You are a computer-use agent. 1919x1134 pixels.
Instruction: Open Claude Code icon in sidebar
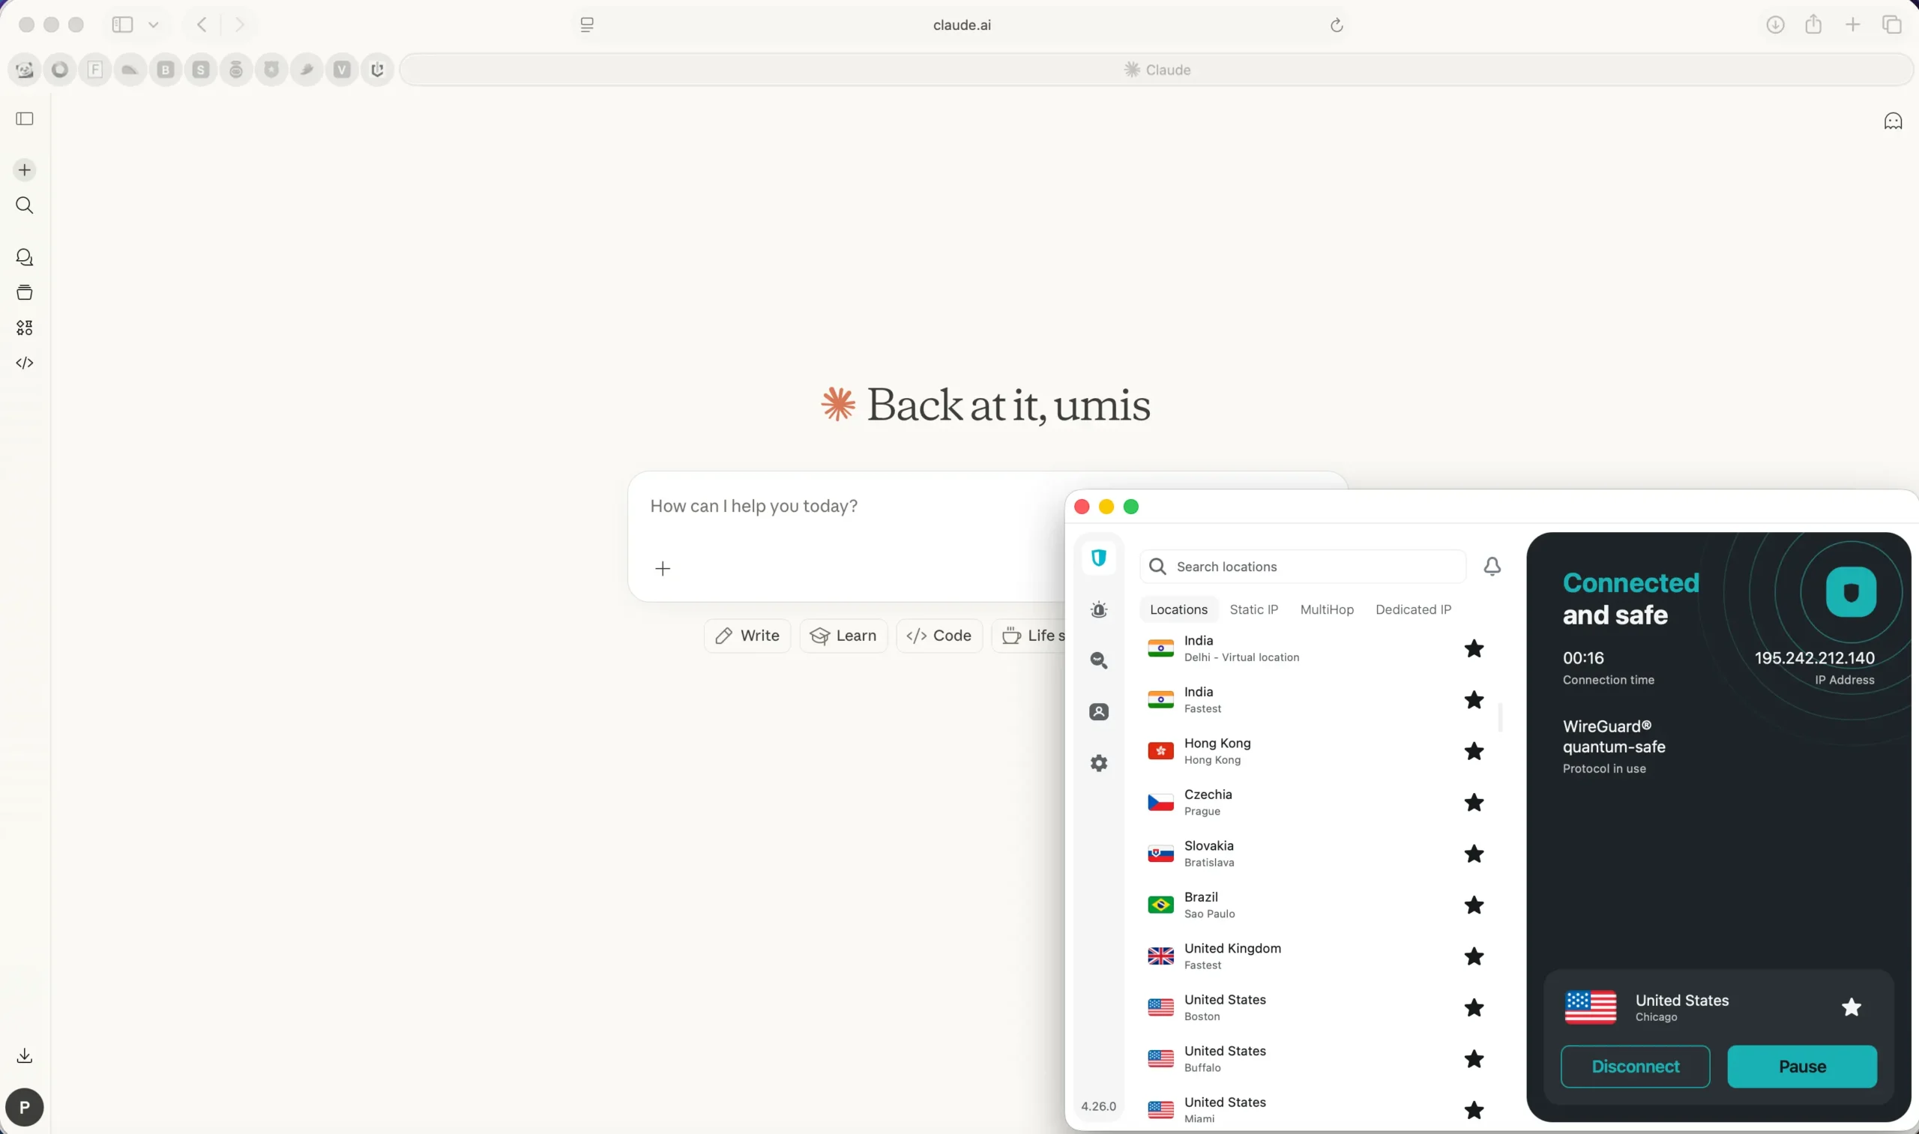tap(25, 363)
